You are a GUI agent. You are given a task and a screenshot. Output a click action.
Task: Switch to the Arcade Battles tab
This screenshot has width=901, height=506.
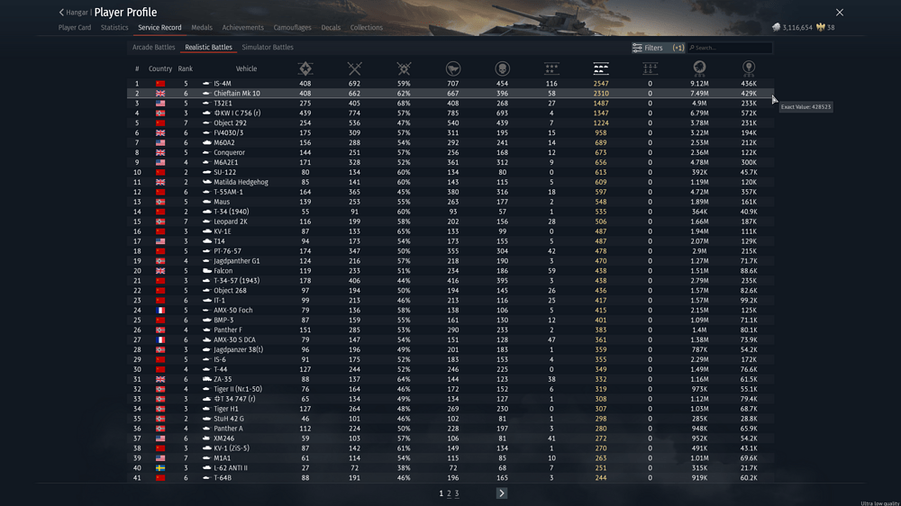tap(154, 48)
